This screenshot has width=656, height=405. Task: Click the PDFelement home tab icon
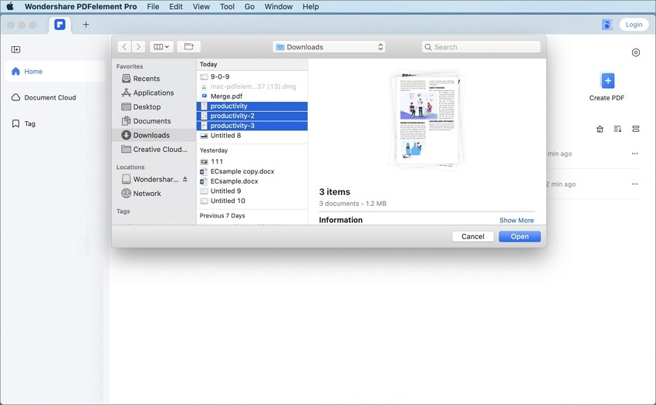60,24
